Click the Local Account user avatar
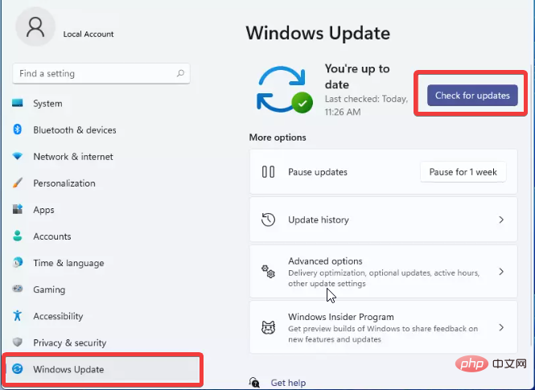Viewport: 535px width, 390px height. click(35, 27)
